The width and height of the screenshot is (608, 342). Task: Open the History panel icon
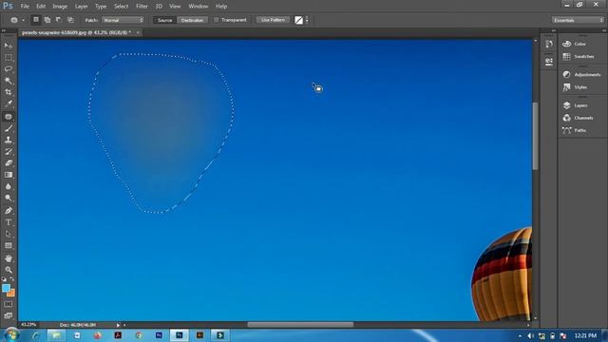pos(549,44)
